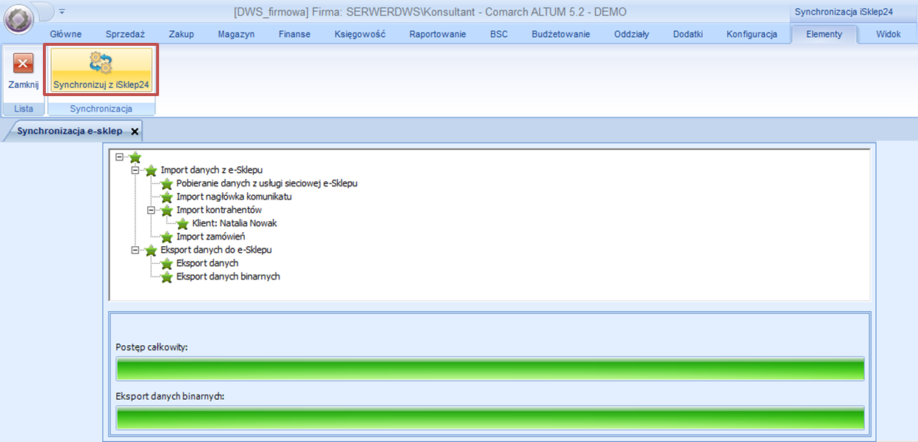
Task: Open the Zakup ribbon tab
Action: (x=181, y=34)
